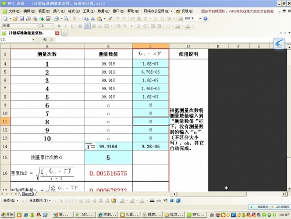Screen dimensions: 291x219
Task: Insert AutoSum with the sigma icon
Action: 145,19
